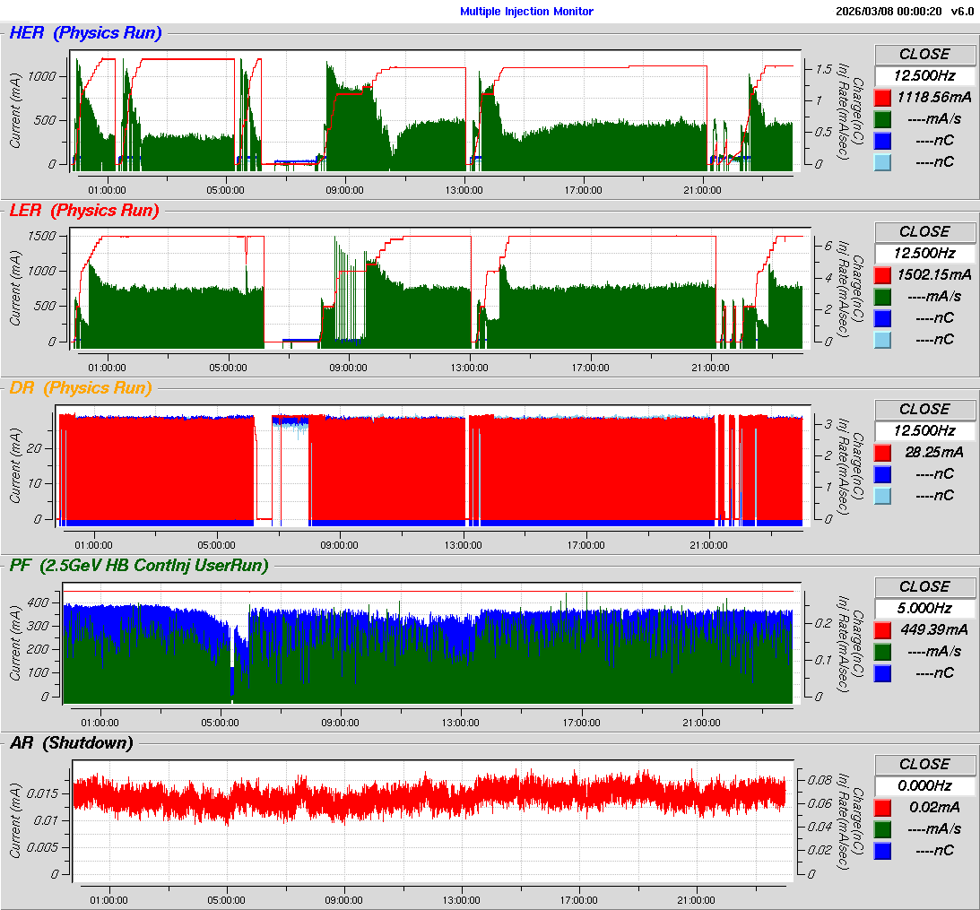This screenshot has height=910, width=980.
Task: Select the light blue nC swatch in HER legend
Action: [882, 161]
